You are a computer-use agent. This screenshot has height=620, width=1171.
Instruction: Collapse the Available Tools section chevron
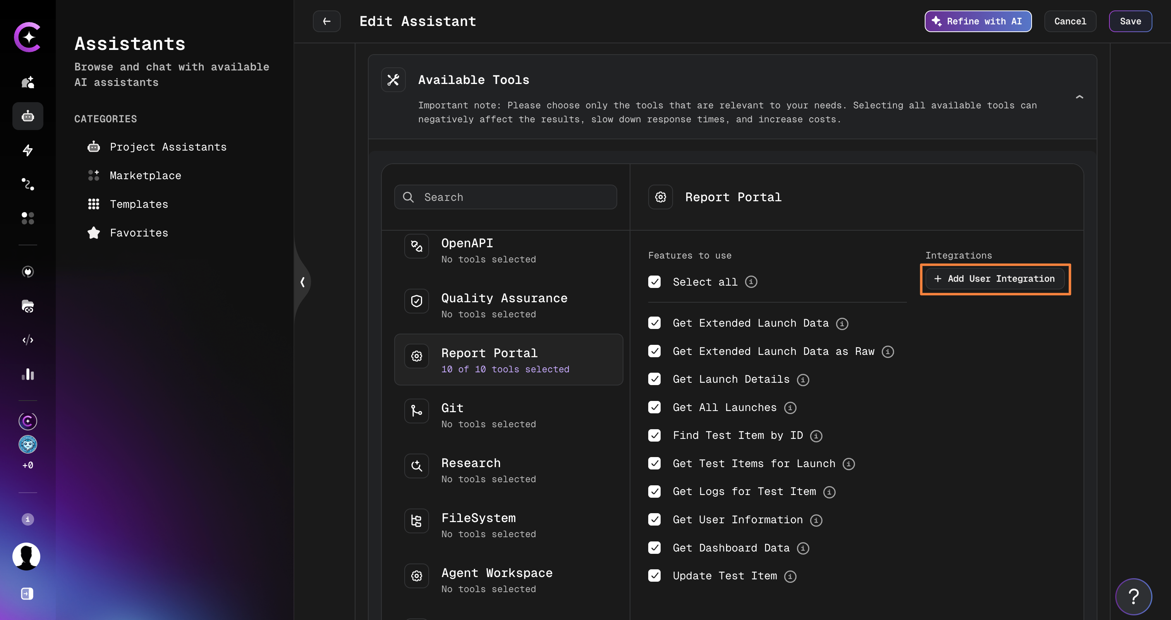(x=1079, y=97)
